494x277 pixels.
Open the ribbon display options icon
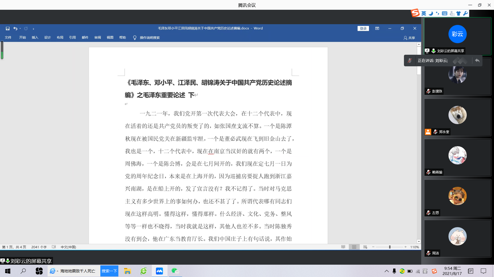click(377, 29)
